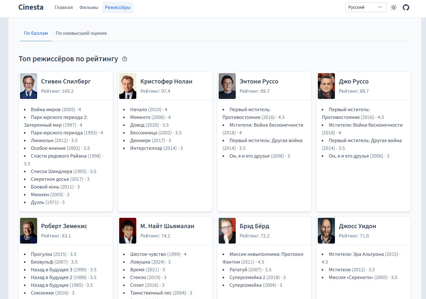Click the Роберт Земекис name heading
426x299 pixels.
64,226
